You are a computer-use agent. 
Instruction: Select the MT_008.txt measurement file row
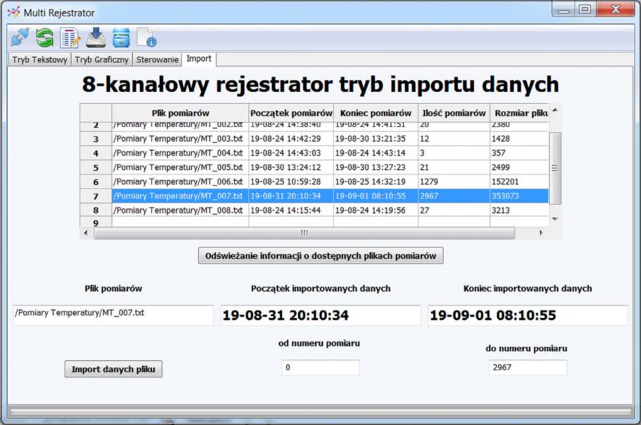[178, 210]
